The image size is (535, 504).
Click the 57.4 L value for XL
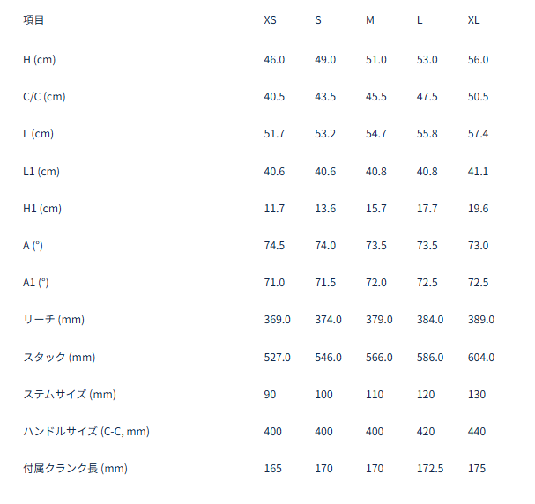click(478, 134)
